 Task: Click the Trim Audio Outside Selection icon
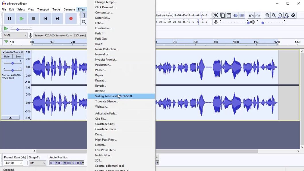click(x=235, y=15)
